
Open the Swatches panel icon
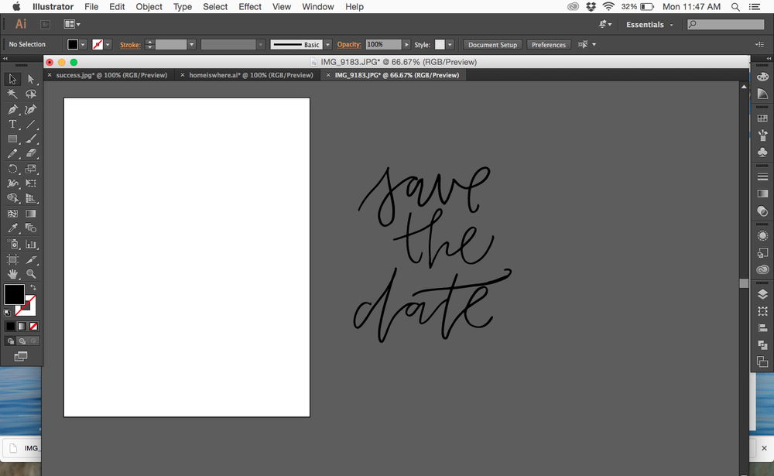(x=762, y=117)
